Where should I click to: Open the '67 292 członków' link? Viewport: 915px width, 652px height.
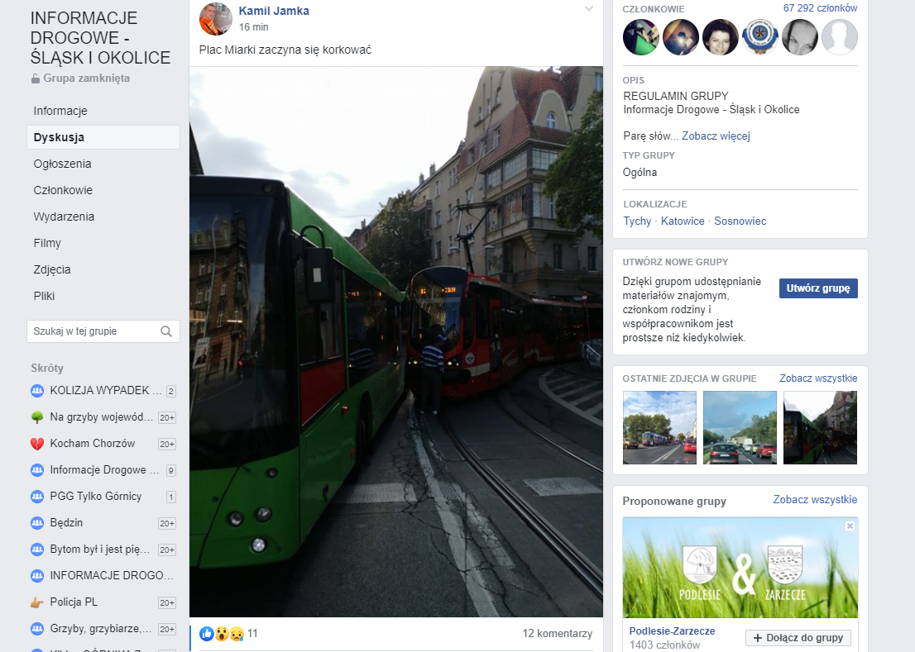tap(820, 8)
